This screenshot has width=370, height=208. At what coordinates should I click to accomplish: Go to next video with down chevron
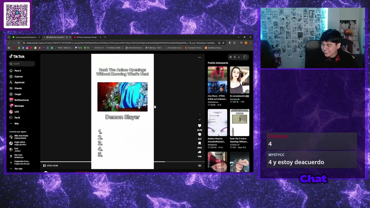click(199, 120)
